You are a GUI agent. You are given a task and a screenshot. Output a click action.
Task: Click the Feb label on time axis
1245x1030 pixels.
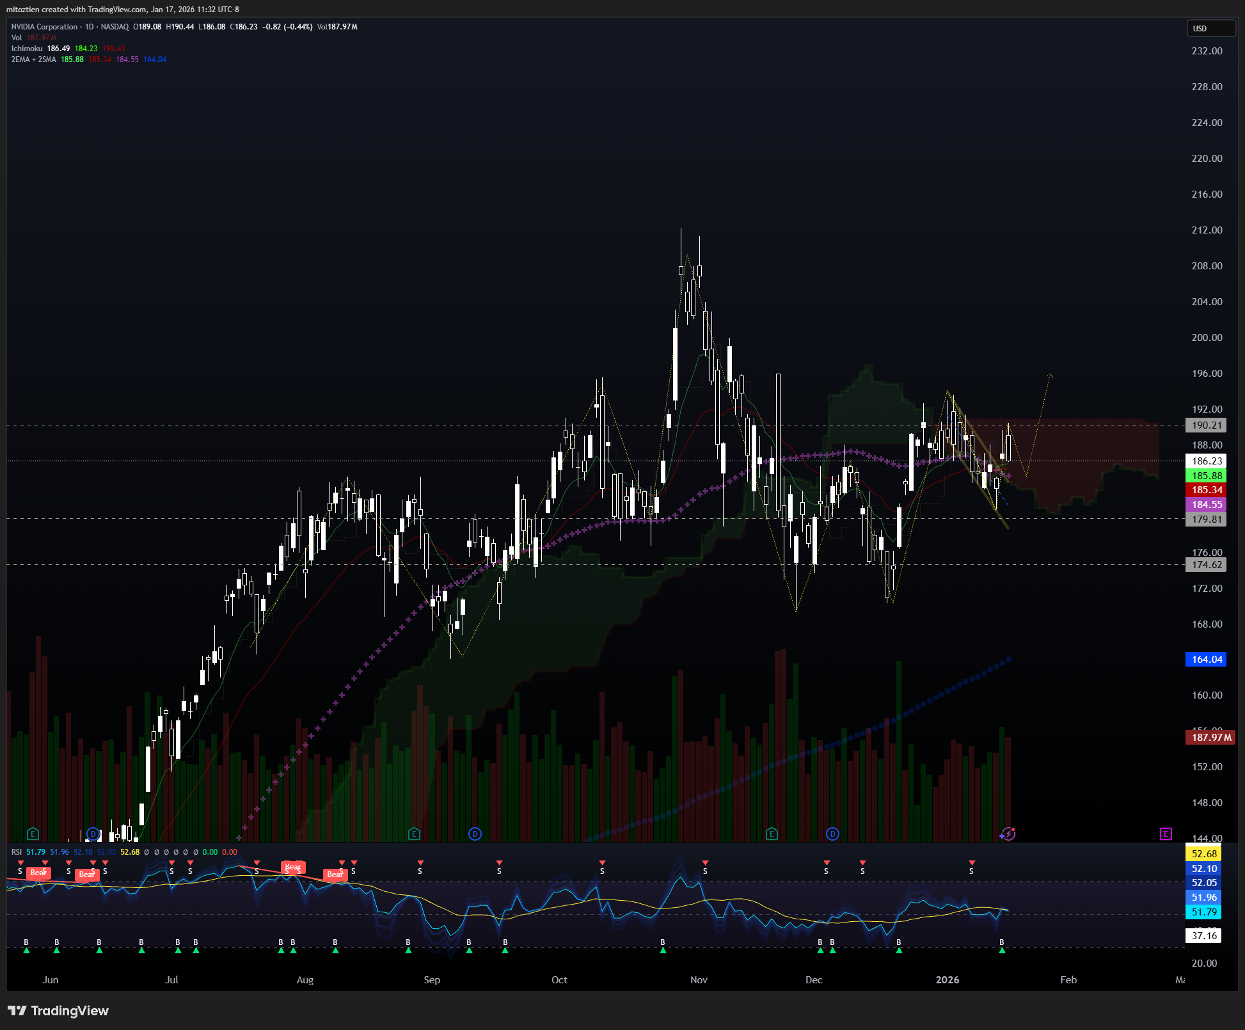(1068, 980)
